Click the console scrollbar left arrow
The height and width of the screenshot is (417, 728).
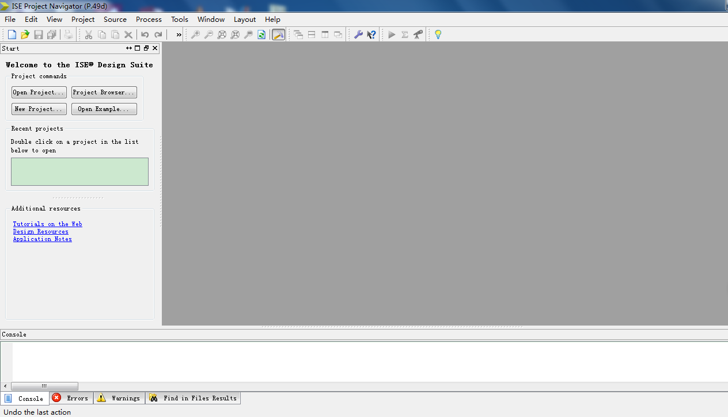(x=6, y=387)
